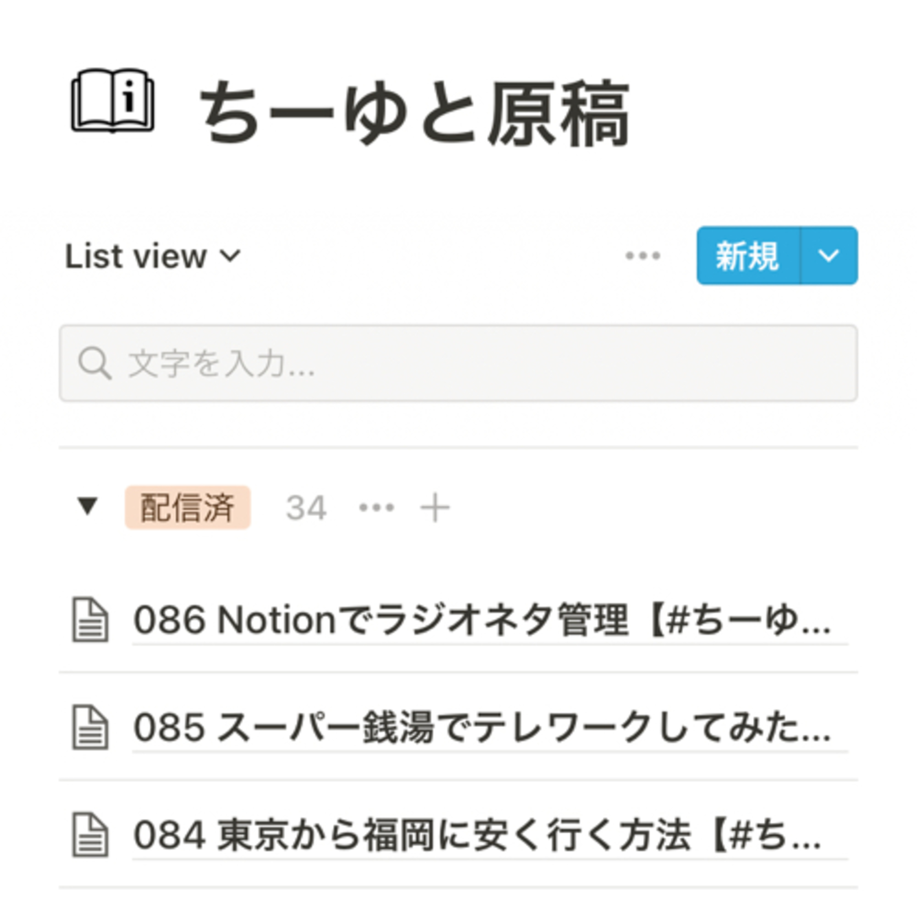Click the blue 新規 button
917x917 pixels.
point(748,256)
